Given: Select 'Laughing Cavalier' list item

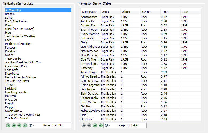Looking at the screenshot, I should (x=38, y=92).
